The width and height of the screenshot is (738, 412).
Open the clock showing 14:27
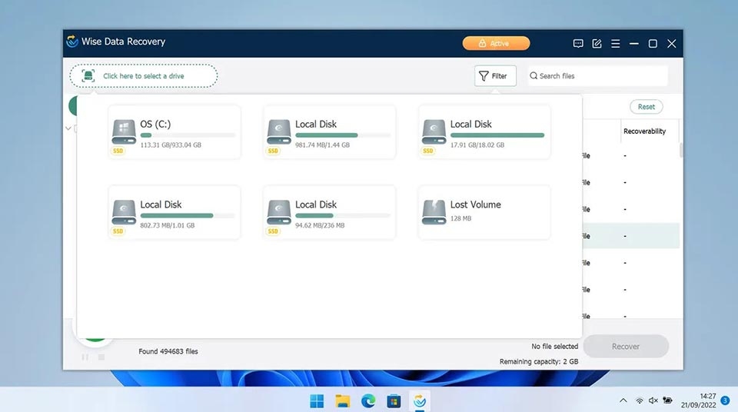coord(699,400)
